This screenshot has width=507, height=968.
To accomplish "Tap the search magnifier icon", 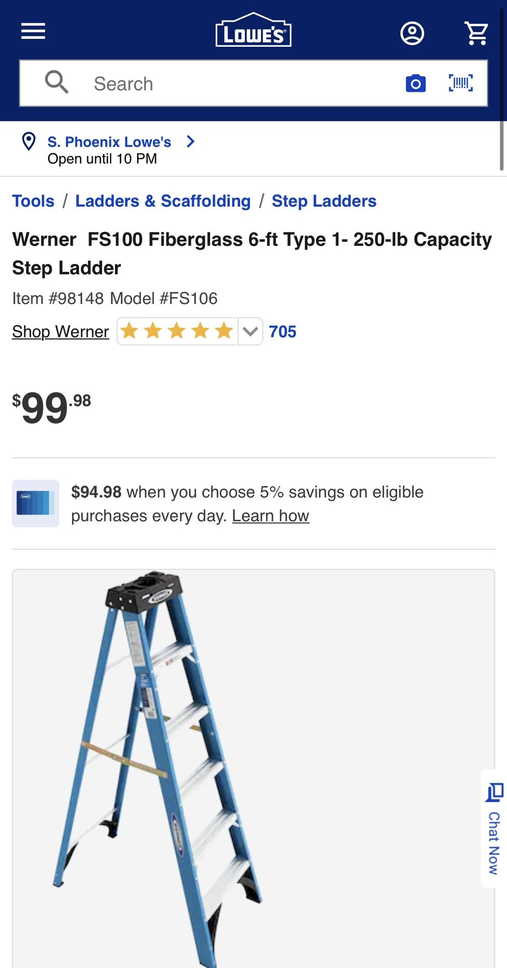I will (56, 82).
